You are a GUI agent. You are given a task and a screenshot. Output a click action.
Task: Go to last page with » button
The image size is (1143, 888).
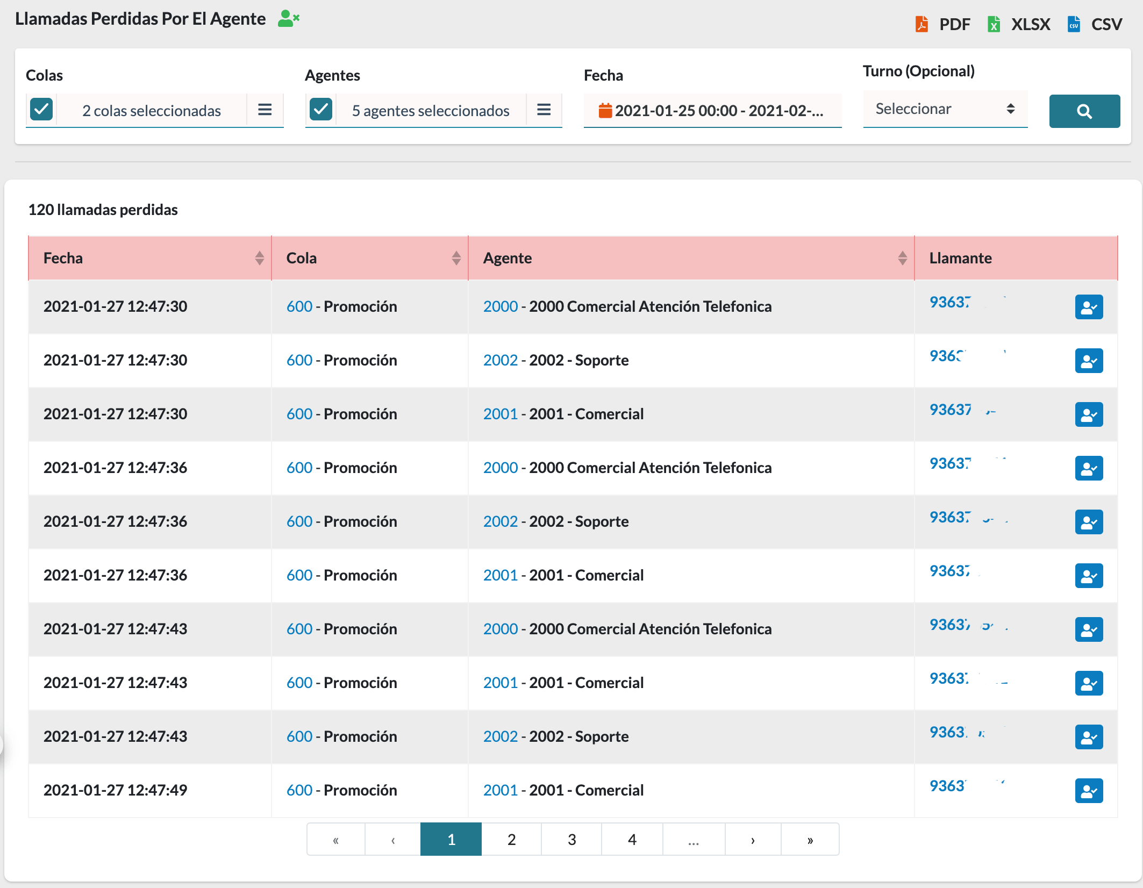pos(810,839)
